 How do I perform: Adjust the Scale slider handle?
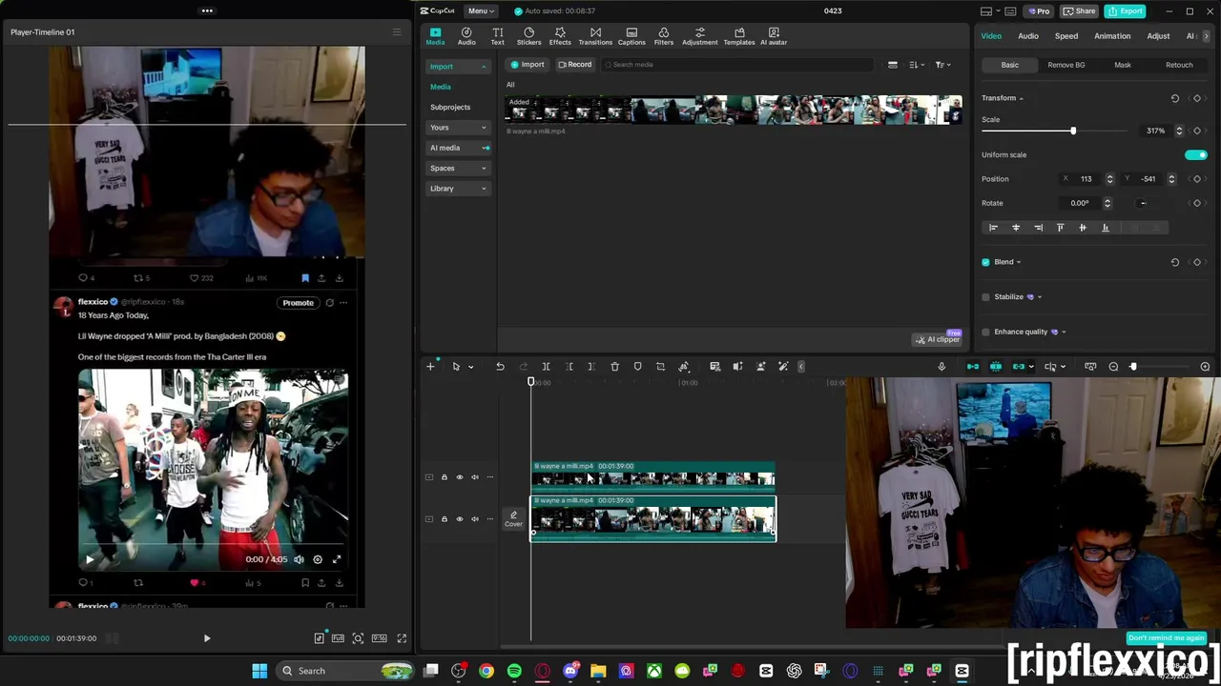[x=1073, y=131]
